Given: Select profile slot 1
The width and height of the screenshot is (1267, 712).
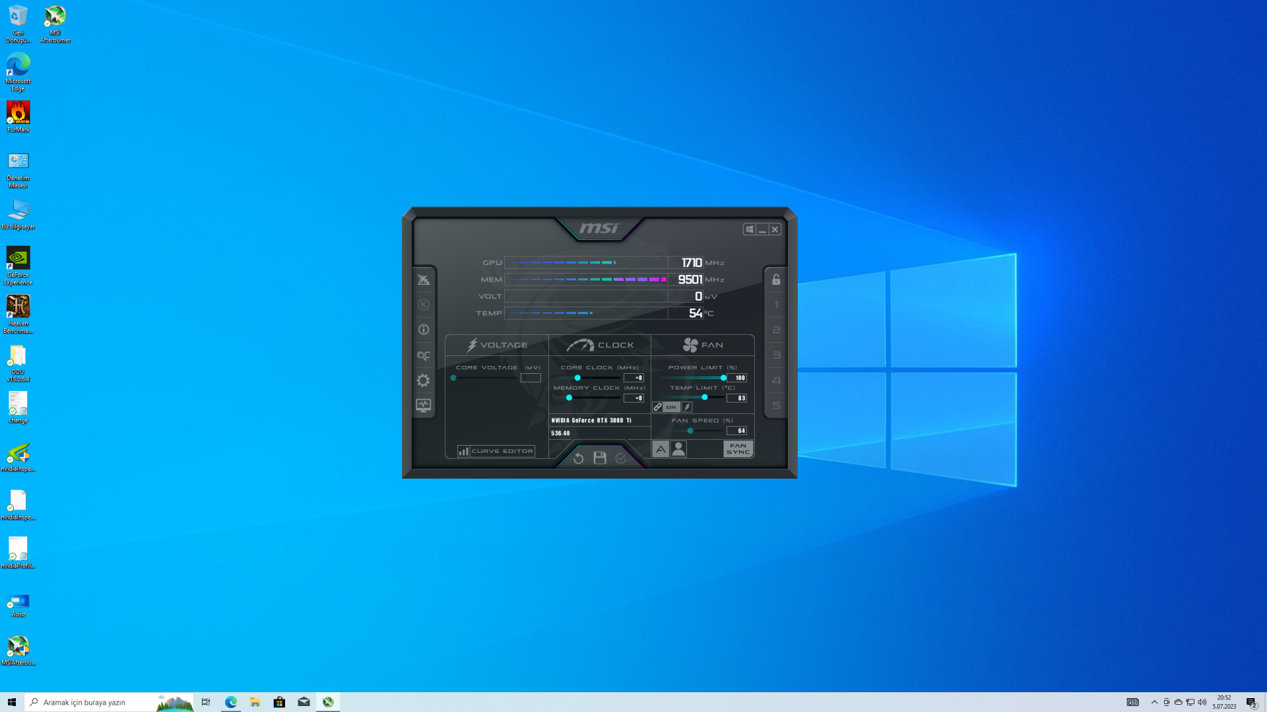Looking at the screenshot, I should pyautogui.click(x=776, y=305).
